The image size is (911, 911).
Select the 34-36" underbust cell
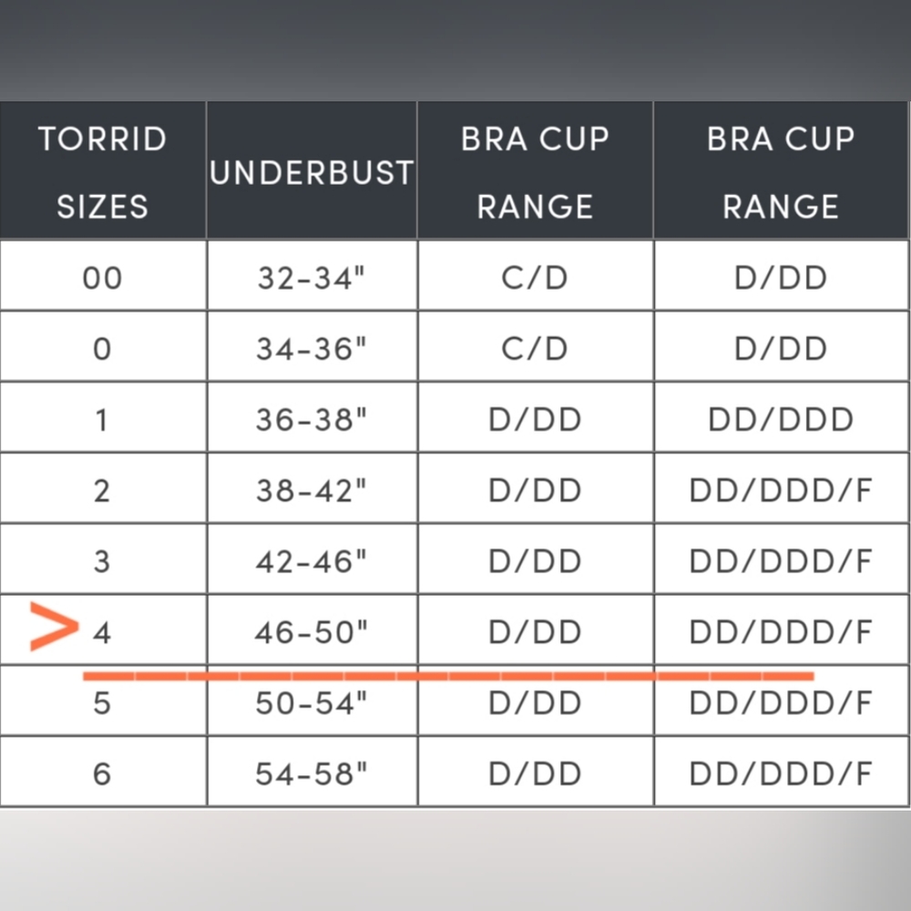312,348
